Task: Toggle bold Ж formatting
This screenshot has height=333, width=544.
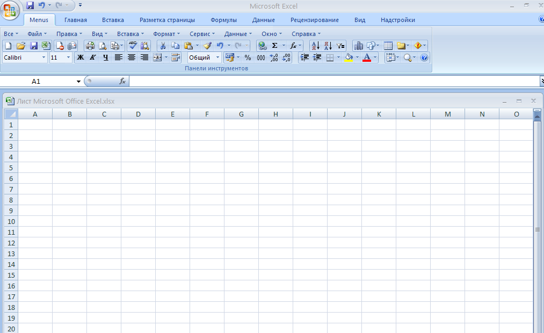Action: click(x=81, y=57)
